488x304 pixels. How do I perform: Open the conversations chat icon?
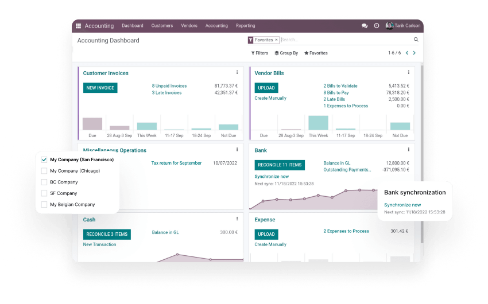365,26
